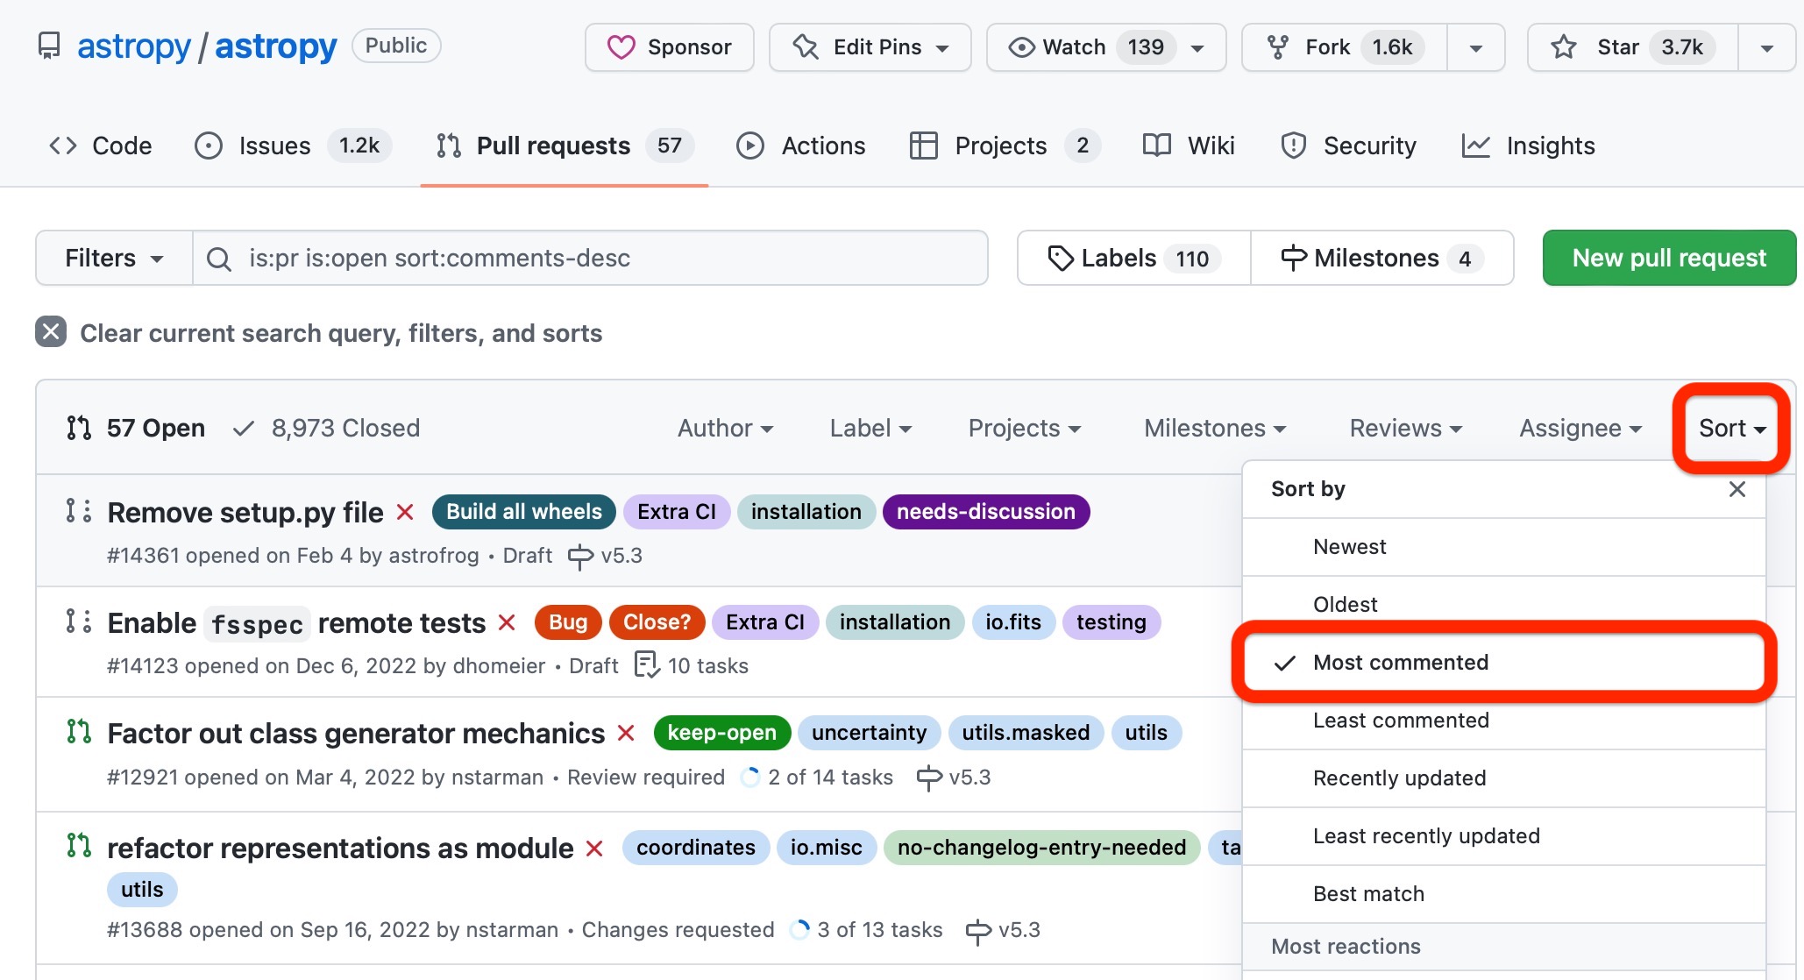
Task: Click the Fork repository icon
Action: [x=1278, y=47]
